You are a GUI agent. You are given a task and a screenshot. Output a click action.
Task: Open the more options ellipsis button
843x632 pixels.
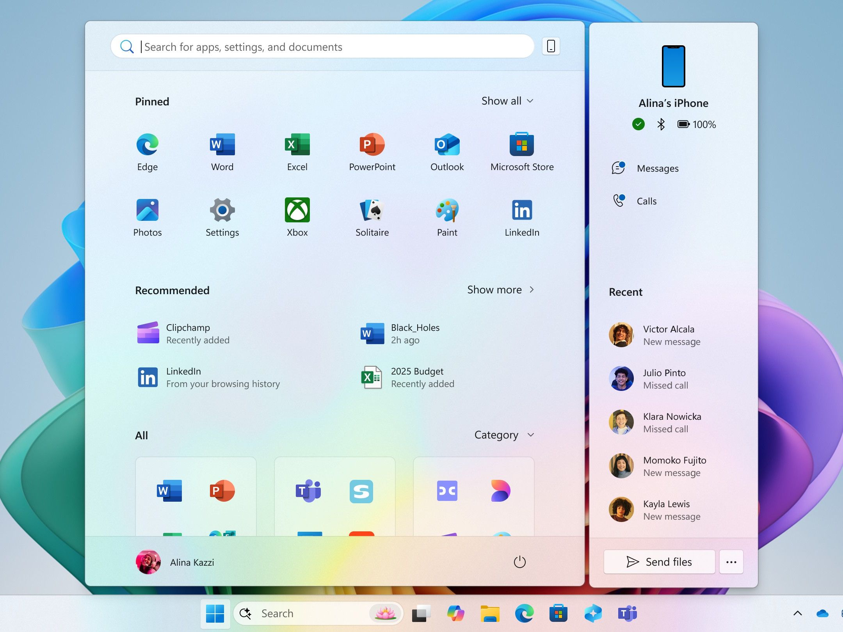731,562
